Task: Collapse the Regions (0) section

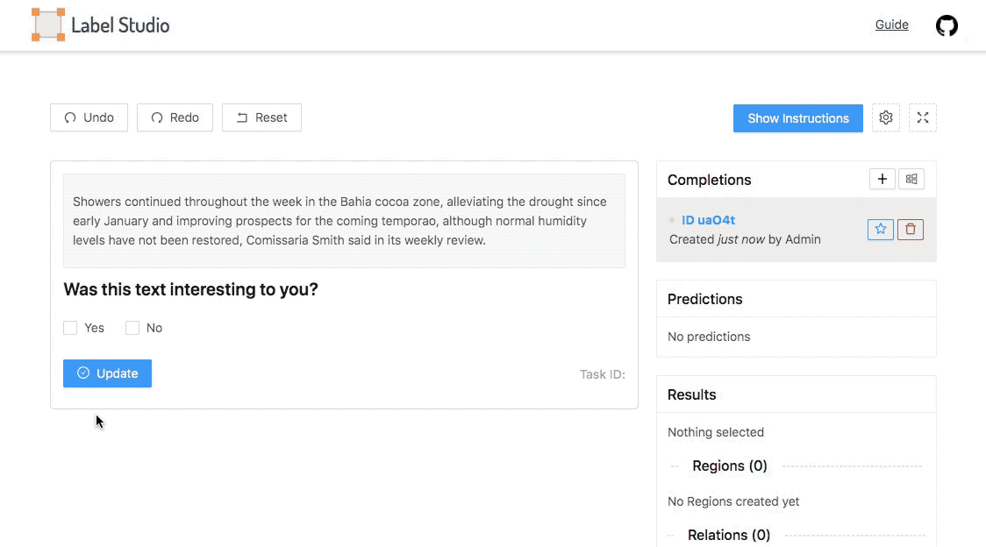Action: click(729, 466)
